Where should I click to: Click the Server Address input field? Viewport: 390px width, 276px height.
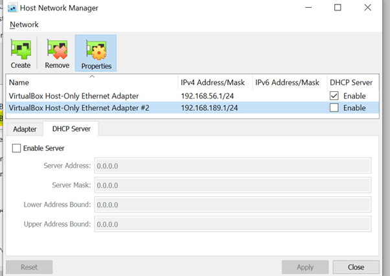pyautogui.click(x=232, y=166)
